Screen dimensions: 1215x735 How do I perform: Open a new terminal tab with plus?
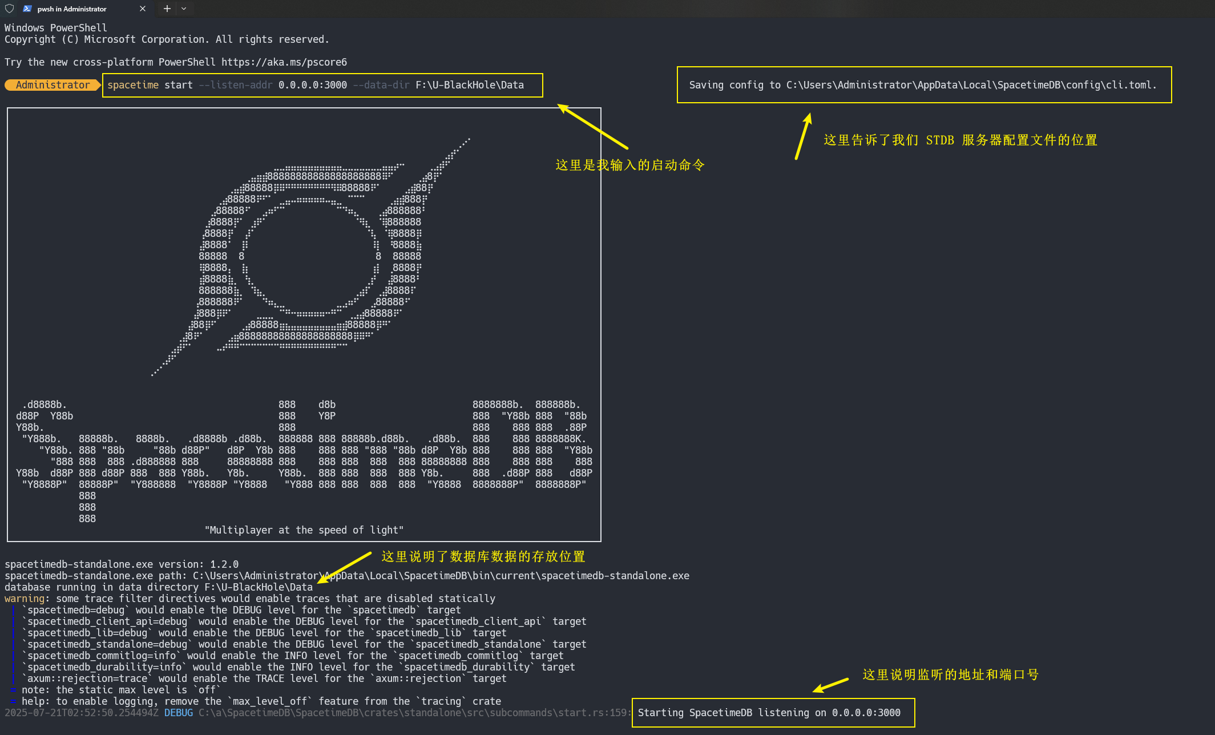[167, 9]
